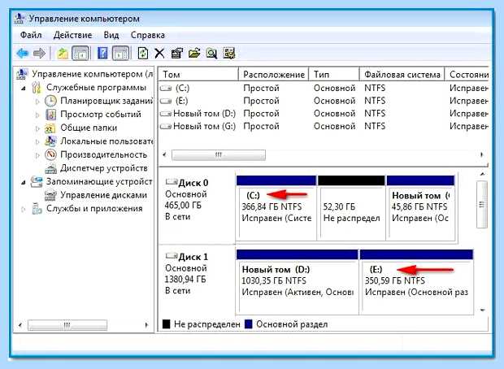Image resolution: width=504 pixels, height=369 pixels.
Task: Click the Диспетчер устройств icon
Action: click(x=50, y=168)
